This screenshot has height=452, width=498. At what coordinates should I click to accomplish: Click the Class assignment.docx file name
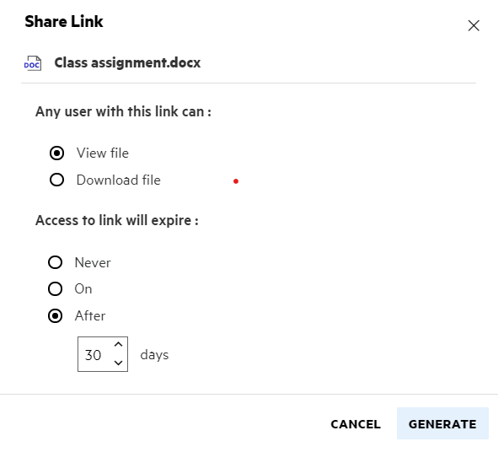(127, 62)
